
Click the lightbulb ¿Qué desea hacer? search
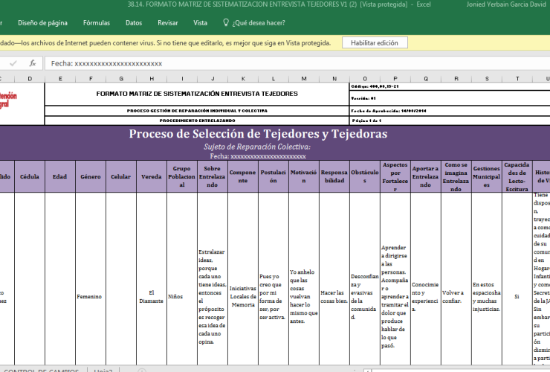pyautogui.click(x=254, y=23)
